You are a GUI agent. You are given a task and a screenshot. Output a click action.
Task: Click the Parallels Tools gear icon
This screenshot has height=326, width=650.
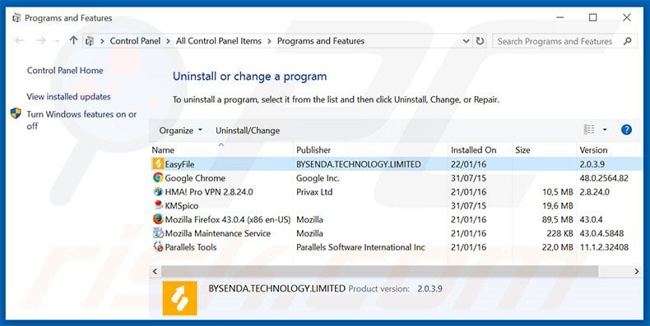[x=157, y=247]
